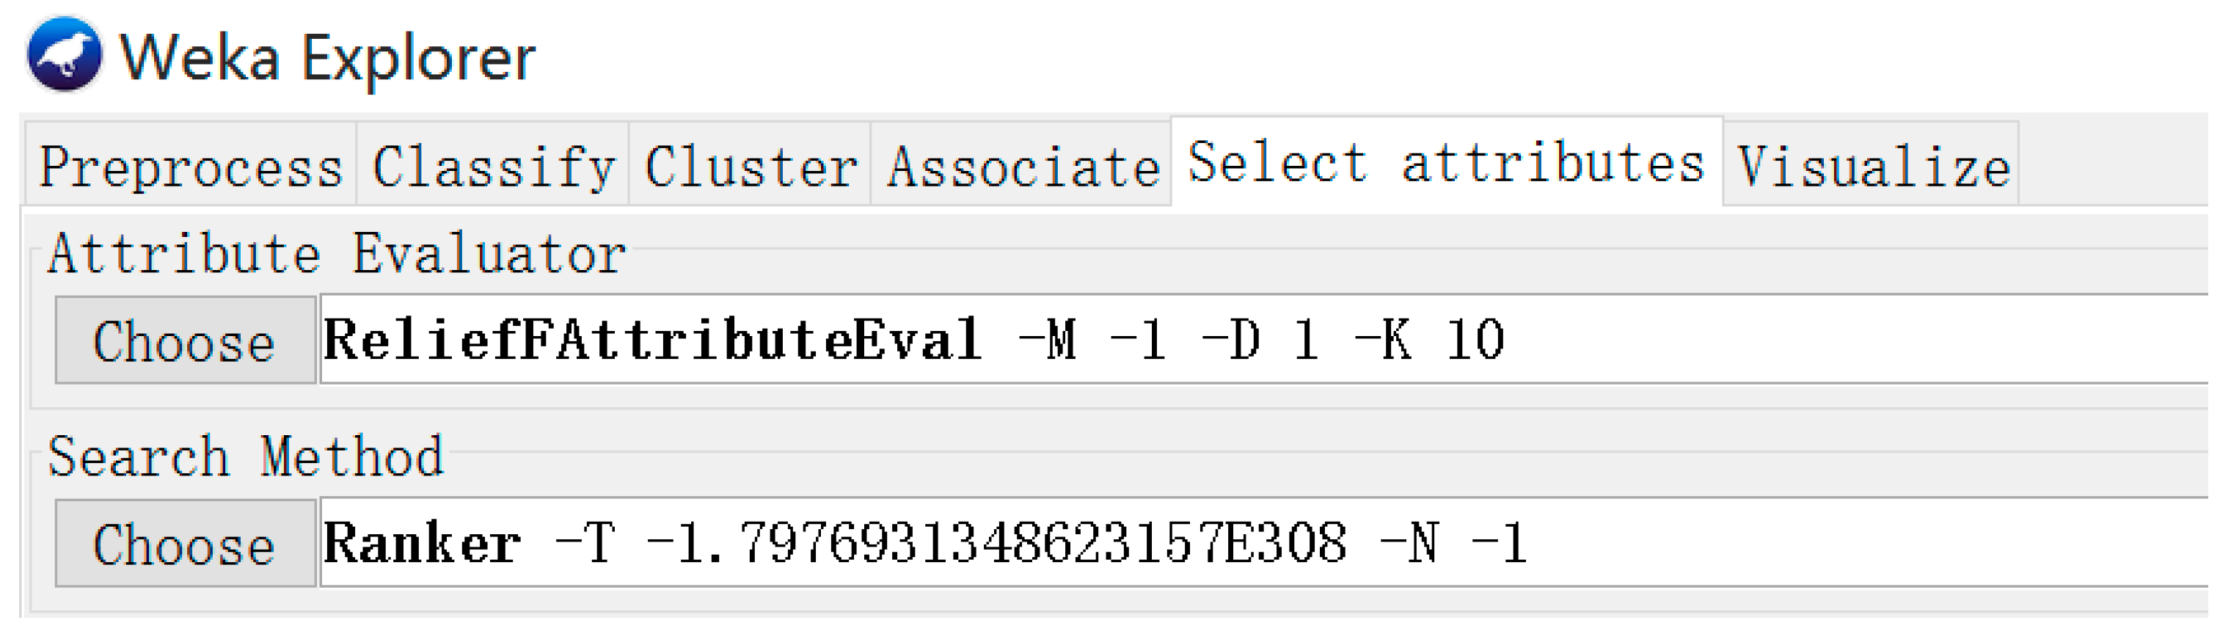Click the Select attributes tab
Viewport: 2220px width, 634px height.
[x=1446, y=162]
